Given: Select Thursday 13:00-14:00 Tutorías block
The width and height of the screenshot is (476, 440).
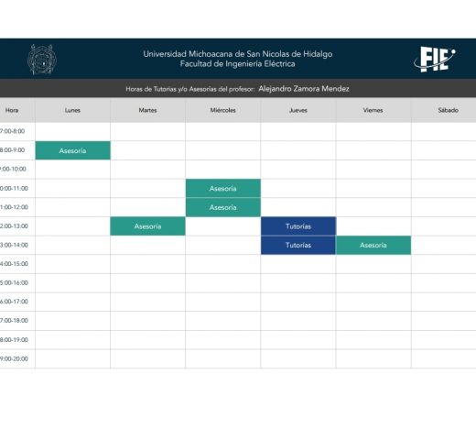Looking at the screenshot, I should point(298,245).
